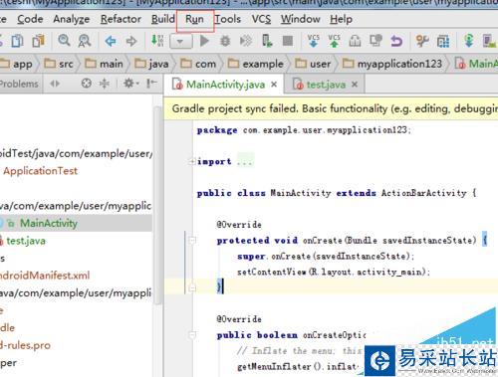Screen dimensions: 498x377
Task: Open the Refactor menu
Action: pyautogui.click(x=121, y=19)
